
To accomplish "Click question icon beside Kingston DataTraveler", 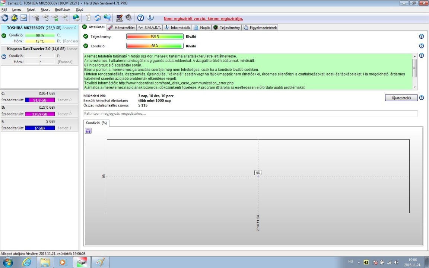I will pyautogui.click(x=4, y=57).
